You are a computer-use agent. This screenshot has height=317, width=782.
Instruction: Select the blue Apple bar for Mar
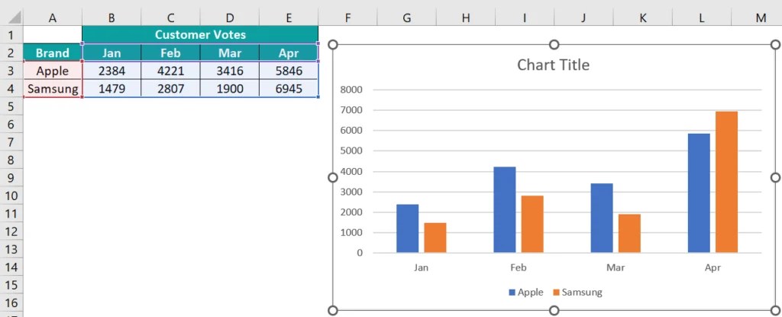click(602, 218)
